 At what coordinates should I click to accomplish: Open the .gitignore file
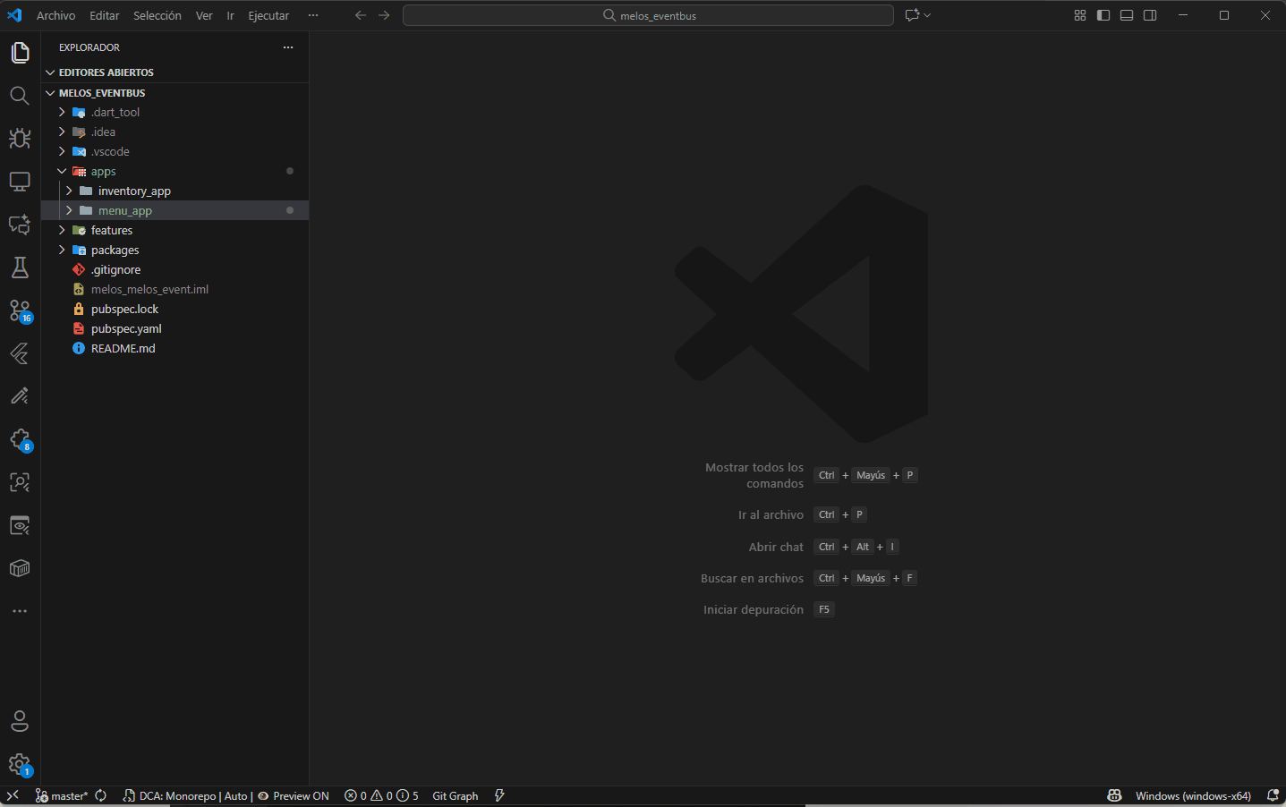[175, 270]
